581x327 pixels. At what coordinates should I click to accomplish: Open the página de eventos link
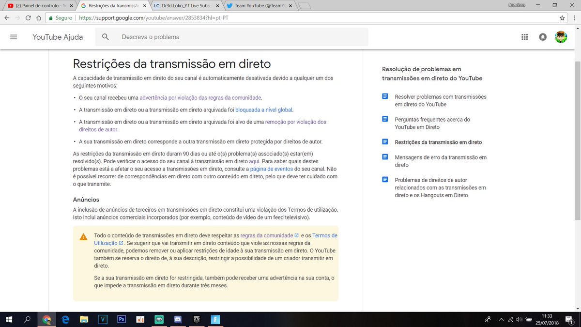click(272, 169)
